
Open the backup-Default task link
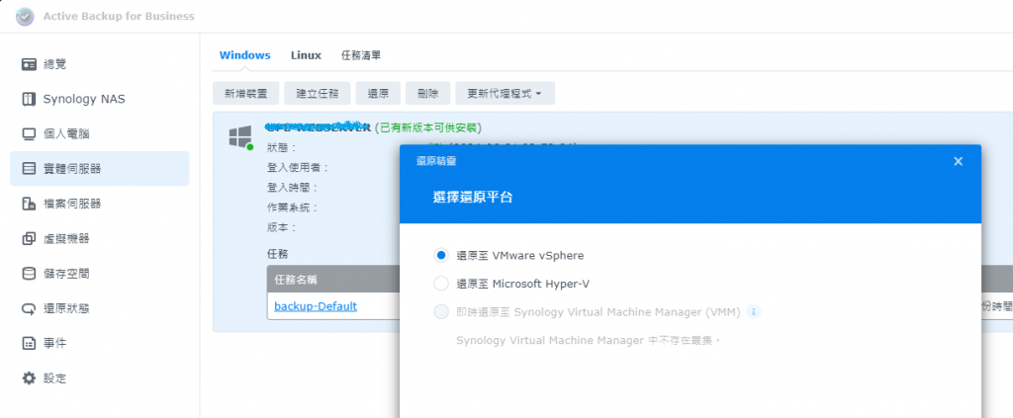pos(316,305)
